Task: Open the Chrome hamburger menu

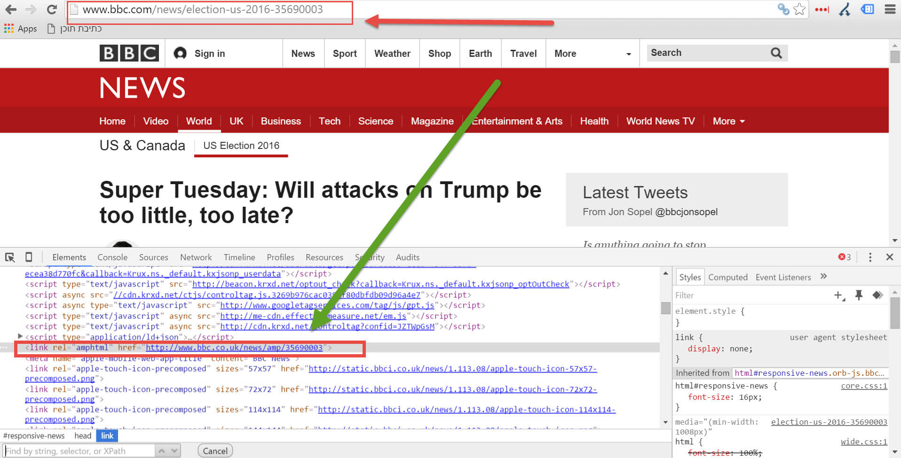Action: [x=890, y=9]
